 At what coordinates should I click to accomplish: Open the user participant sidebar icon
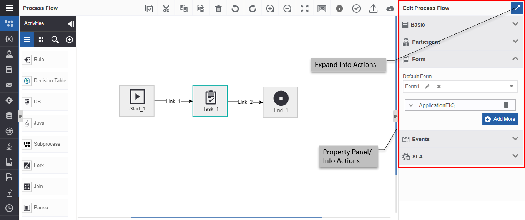click(x=9, y=54)
